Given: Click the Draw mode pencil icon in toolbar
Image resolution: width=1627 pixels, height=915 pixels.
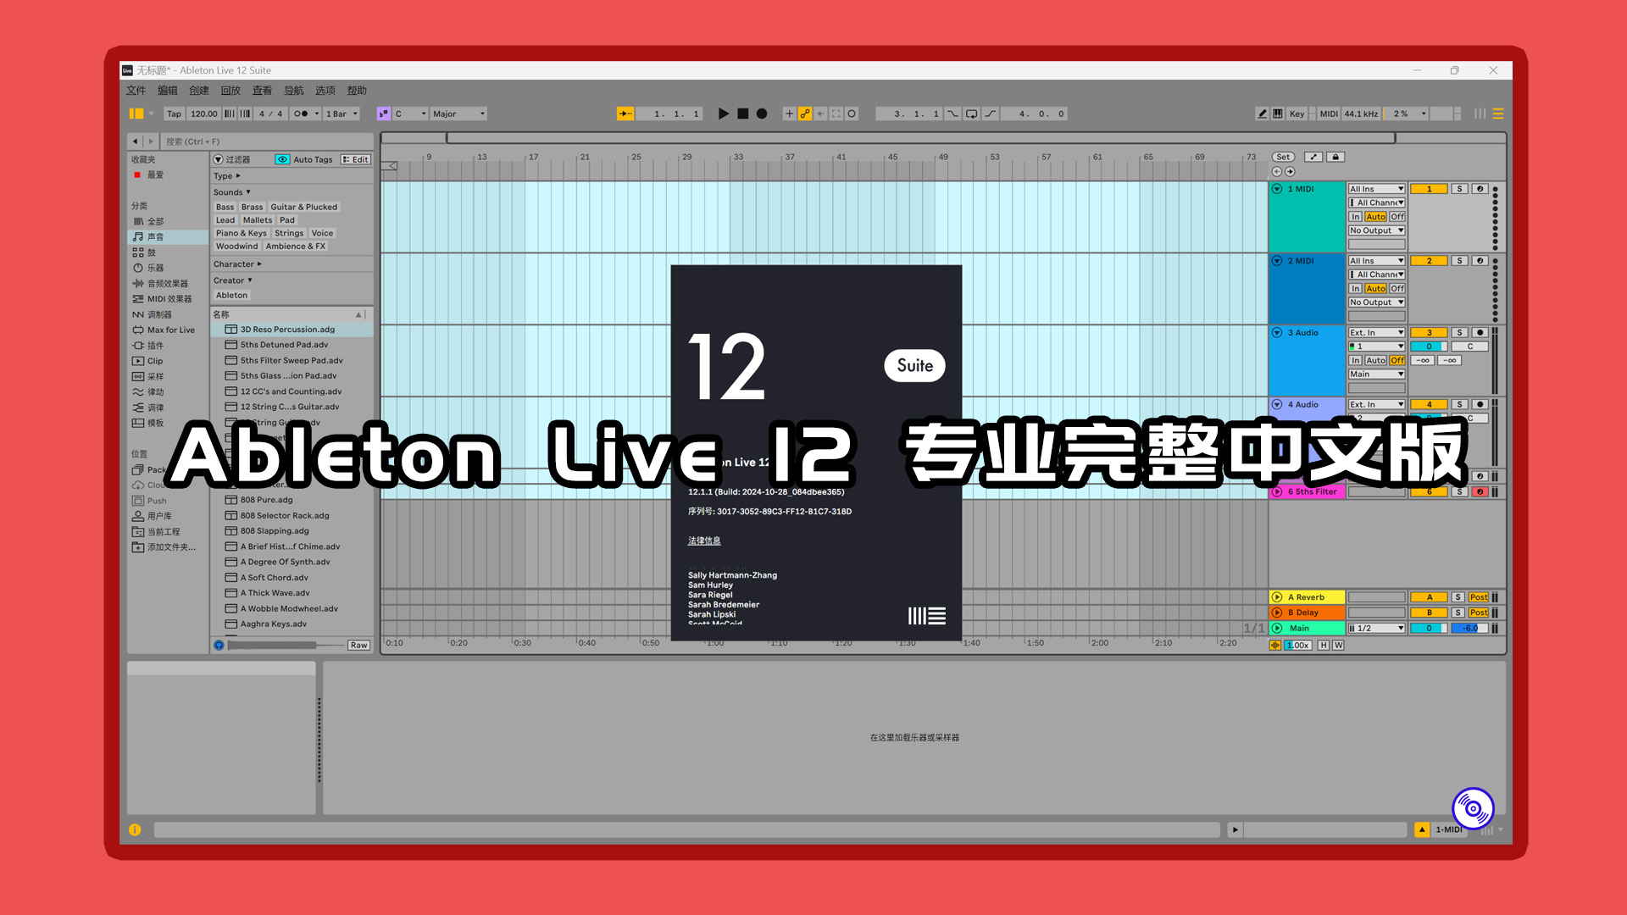Looking at the screenshot, I should pyautogui.click(x=1262, y=113).
